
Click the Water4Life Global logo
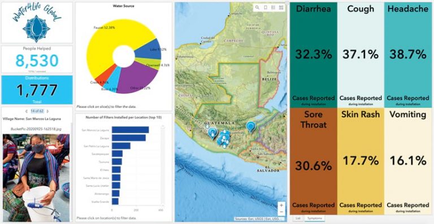37,23
